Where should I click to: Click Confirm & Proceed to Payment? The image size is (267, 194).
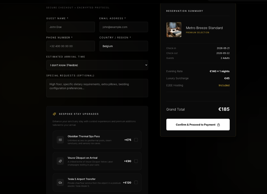coord(198,124)
